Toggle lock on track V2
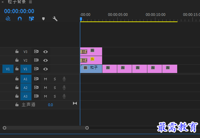Image resolution: width=200 pixels, height=138 pixels. click(x=17, y=60)
